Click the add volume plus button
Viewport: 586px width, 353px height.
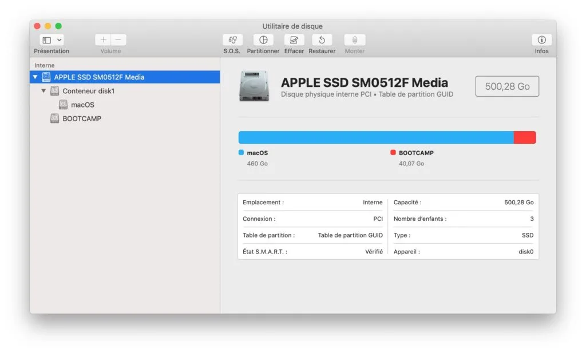pyautogui.click(x=103, y=39)
